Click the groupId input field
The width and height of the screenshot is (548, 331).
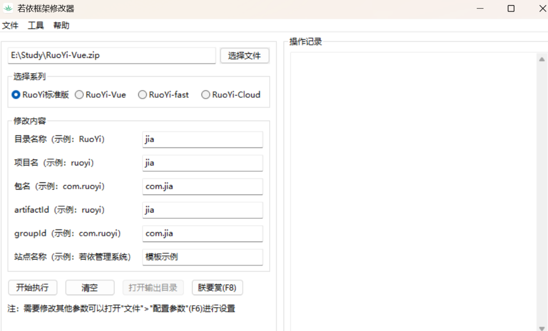[x=203, y=234]
